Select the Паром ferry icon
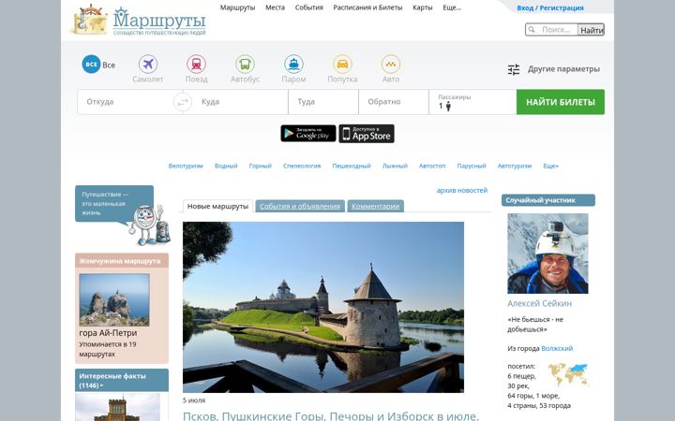The width and height of the screenshot is (675, 421). click(293, 64)
